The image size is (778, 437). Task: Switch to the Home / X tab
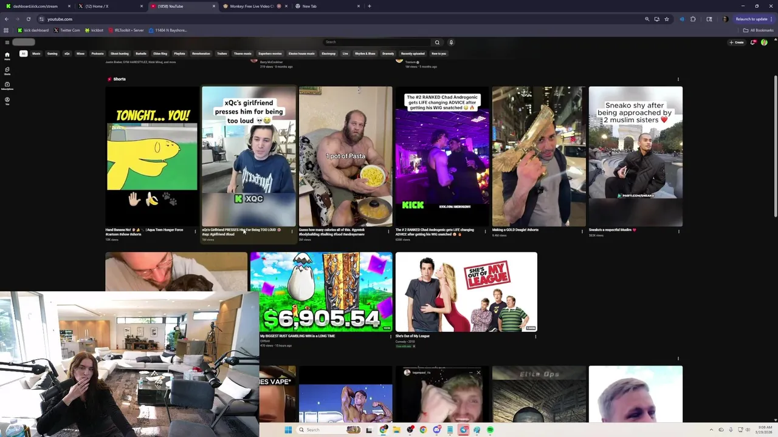click(109, 6)
